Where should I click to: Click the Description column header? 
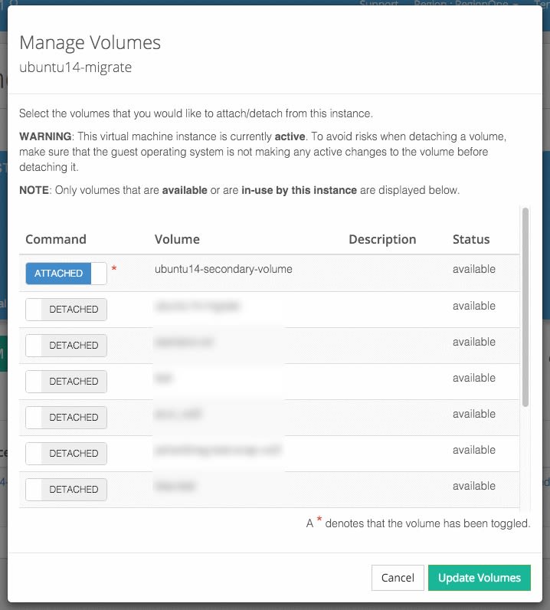(382, 239)
